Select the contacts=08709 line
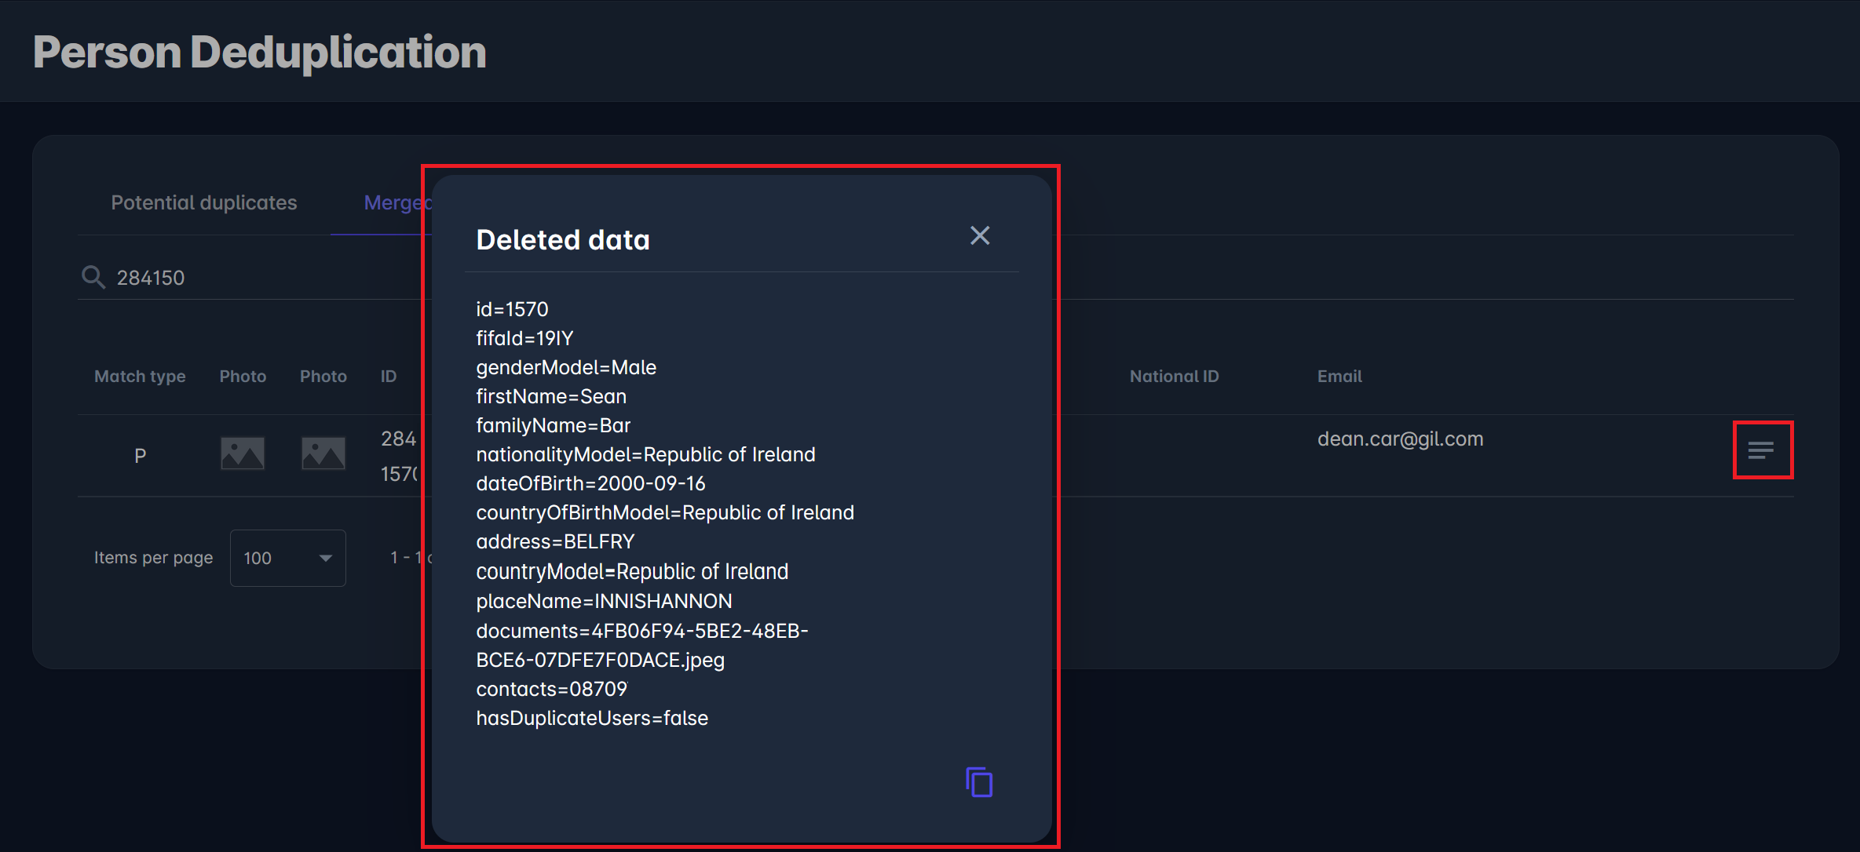1860x852 pixels. coord(552,689)
